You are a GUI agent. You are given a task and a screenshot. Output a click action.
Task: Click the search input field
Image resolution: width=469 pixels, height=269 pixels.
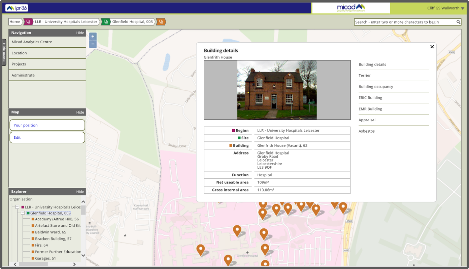(405, 22)
